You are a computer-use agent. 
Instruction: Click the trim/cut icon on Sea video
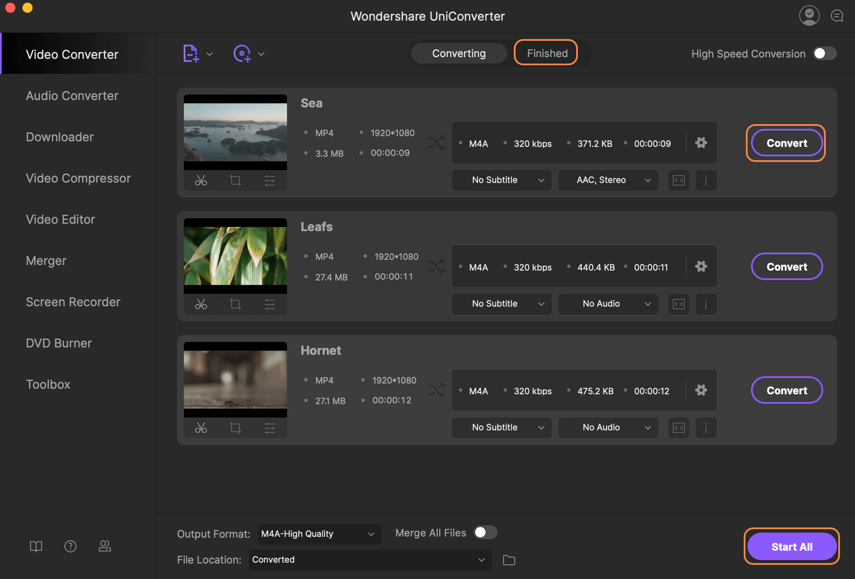point(201,180)
